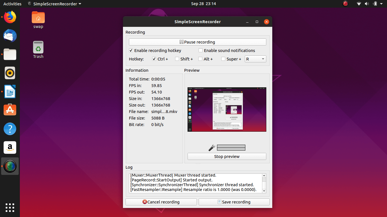387x217 pixels.
Task: Click the File size value 5088 B
Action: 158,118
